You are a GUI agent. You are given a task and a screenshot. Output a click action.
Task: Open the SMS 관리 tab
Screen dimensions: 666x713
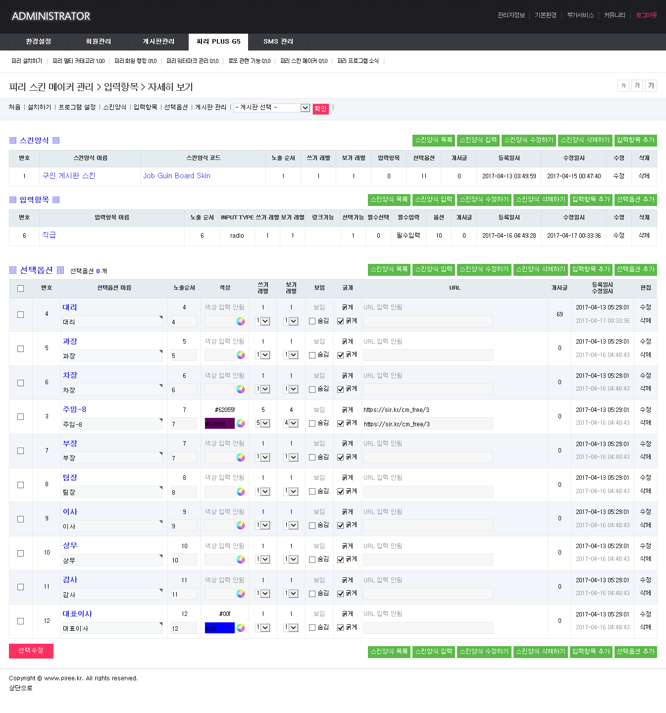(278, 42)
